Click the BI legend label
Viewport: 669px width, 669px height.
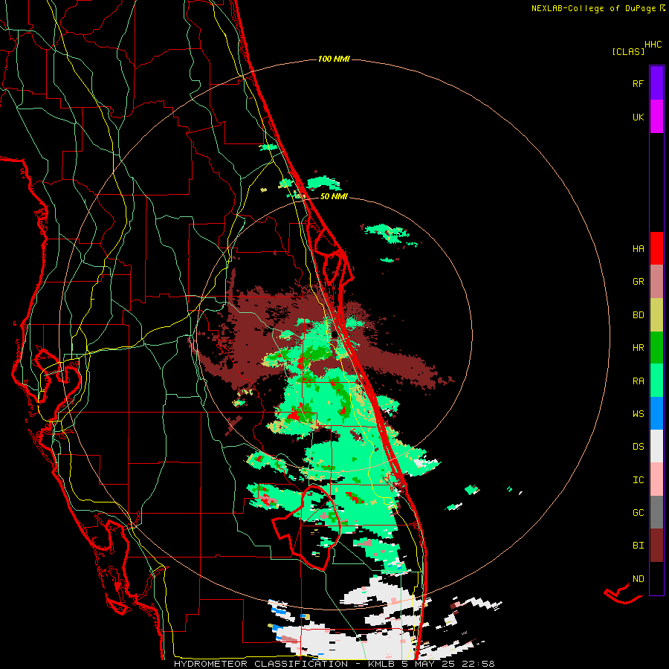[x=638, y=546]
